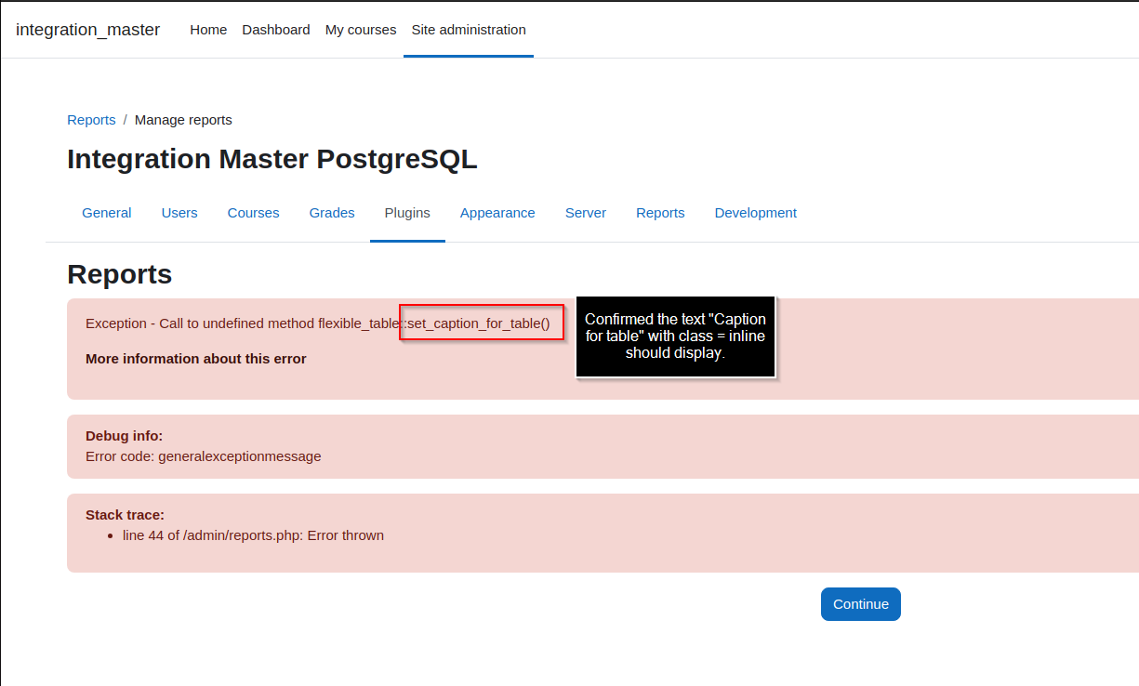The width and height of the screenshot is (1139, 686).
Task: Go to Home in top navigation
Action: click(x=208, y=30)
